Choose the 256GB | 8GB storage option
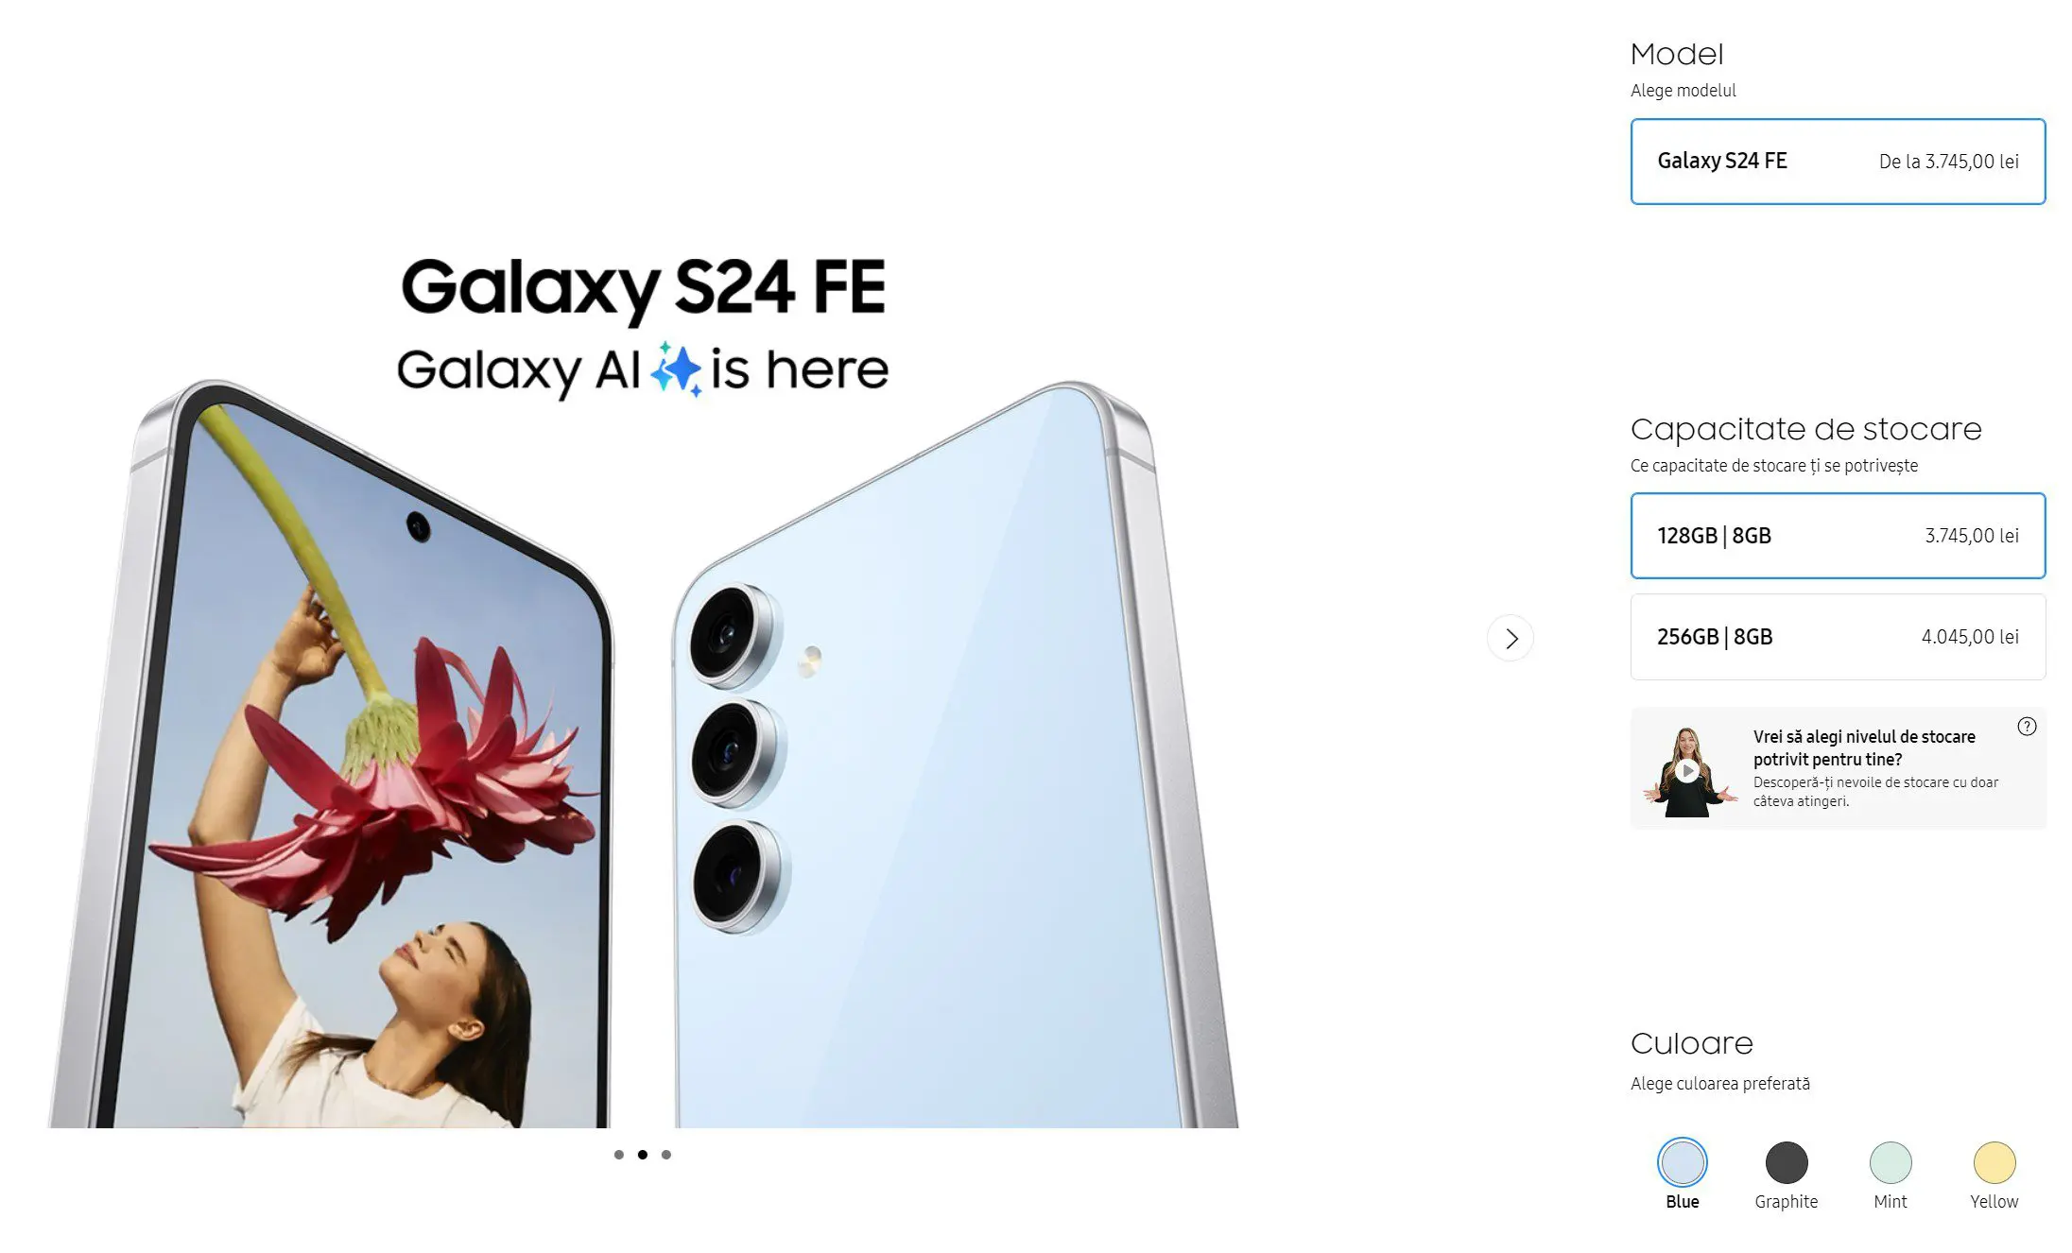 pyautogui.click(x=1838, y=637)
